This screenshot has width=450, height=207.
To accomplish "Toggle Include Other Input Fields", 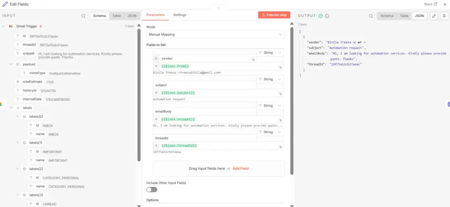I will click(152, 189).
